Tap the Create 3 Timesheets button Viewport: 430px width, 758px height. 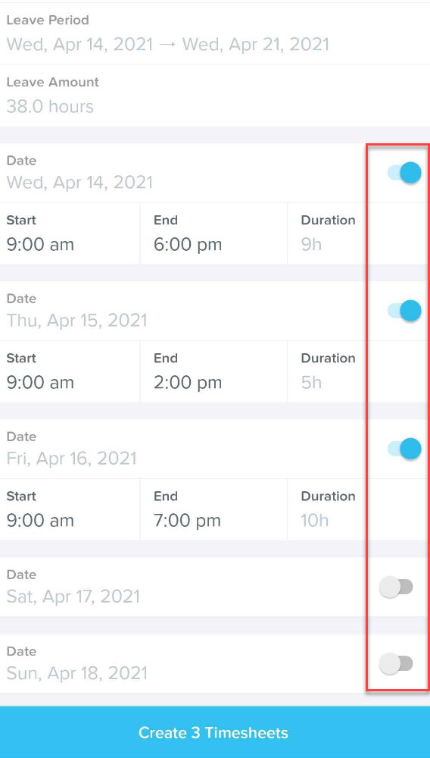215,732
